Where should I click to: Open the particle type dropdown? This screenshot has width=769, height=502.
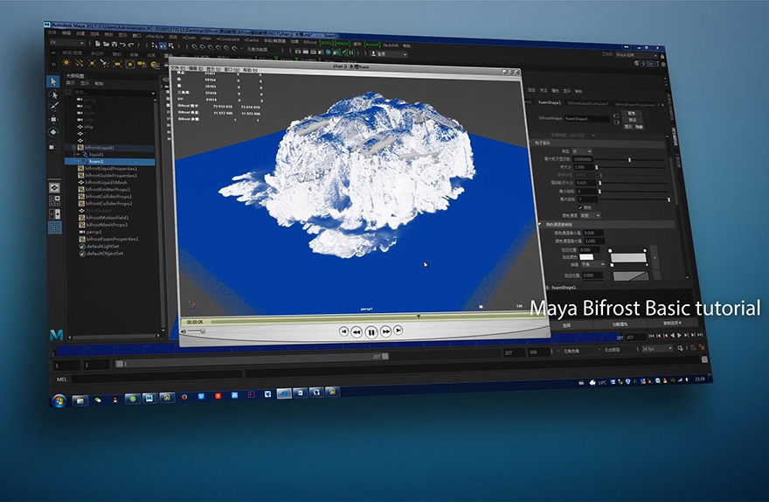coord(582,151)
